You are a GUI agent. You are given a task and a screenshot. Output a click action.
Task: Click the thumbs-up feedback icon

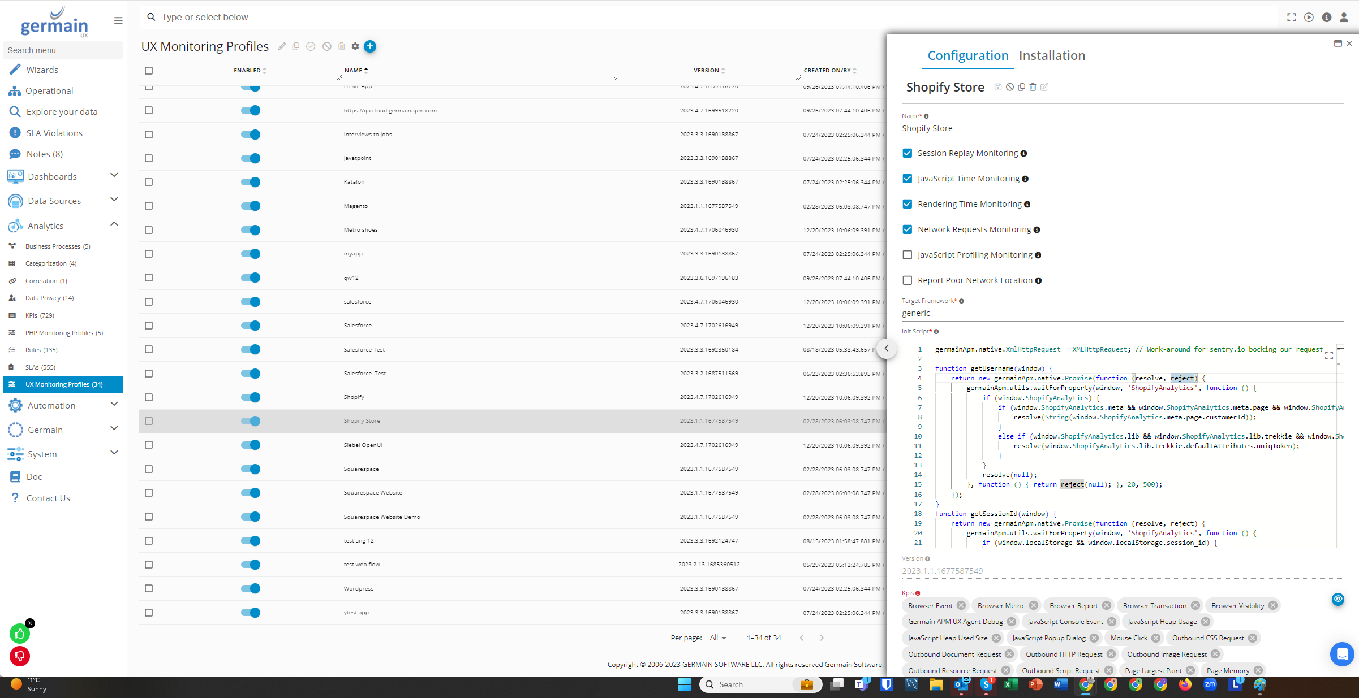(x=19, y=634)
